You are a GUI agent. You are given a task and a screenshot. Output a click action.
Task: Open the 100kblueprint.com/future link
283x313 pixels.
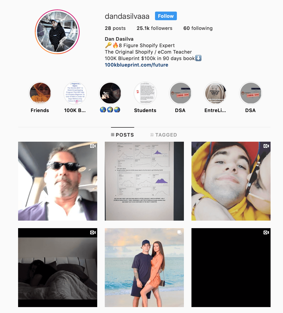[136, 65]
